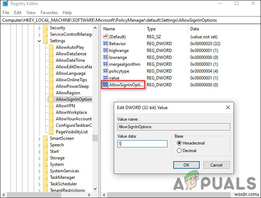Viewport: 261px width, 198px height.
Task: Select the AllowEditDeviceNa tree key
Action: [74, 67]
